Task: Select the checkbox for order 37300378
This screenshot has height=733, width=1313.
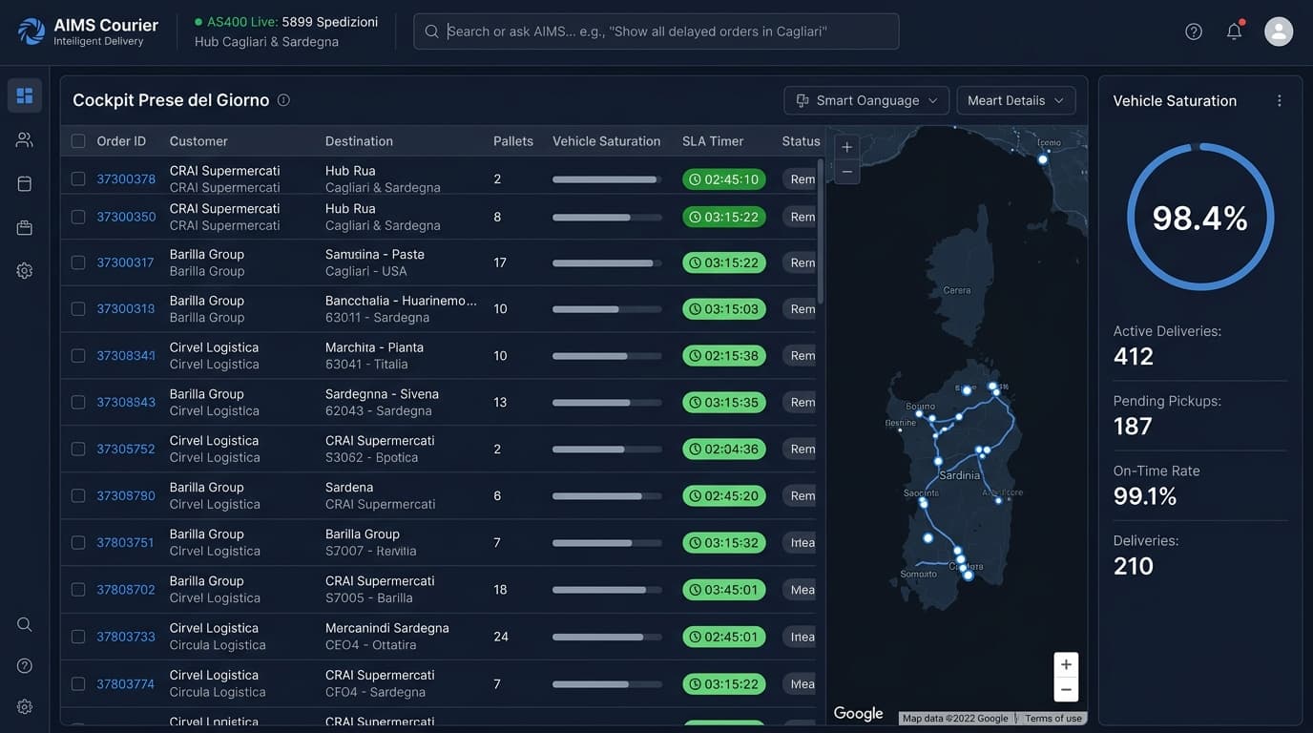Action: (78, 178)
